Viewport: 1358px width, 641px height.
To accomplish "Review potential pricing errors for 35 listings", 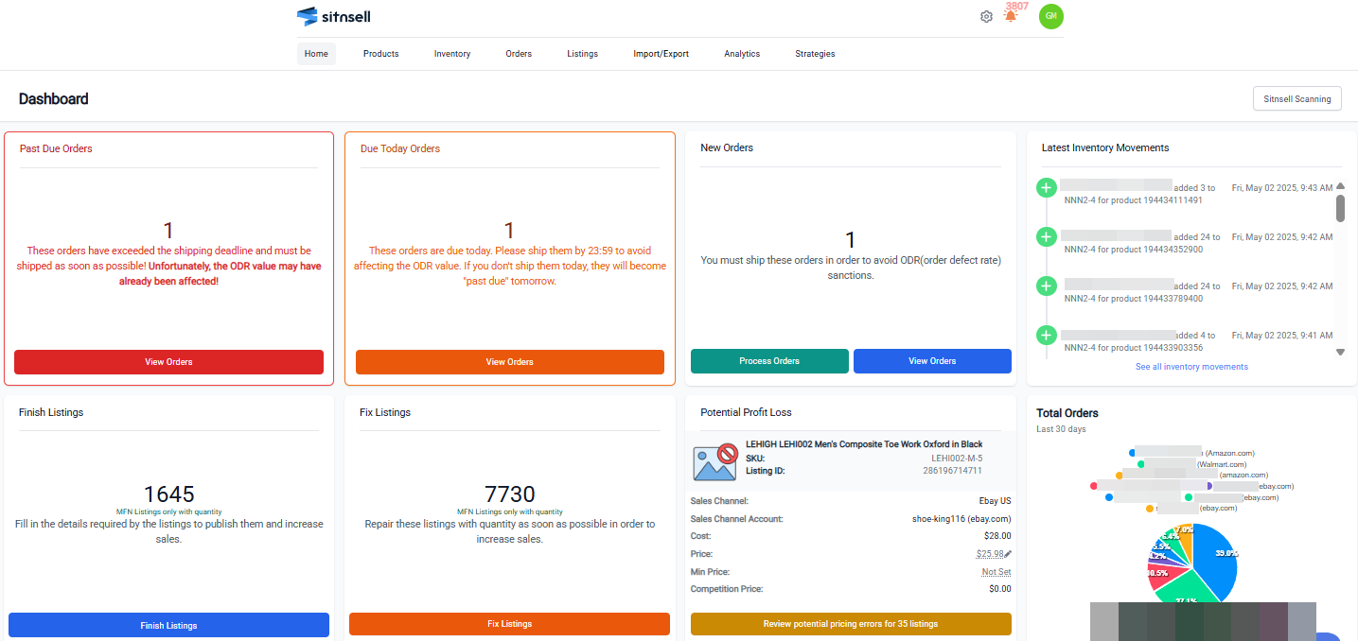I will coord(851,624).
